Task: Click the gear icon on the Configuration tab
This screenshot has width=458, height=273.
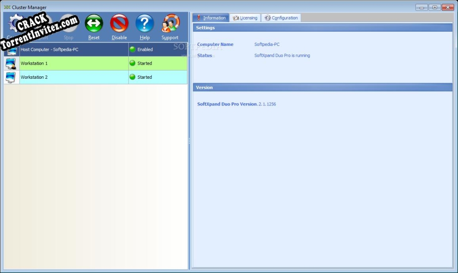Action: pos(267,18)
